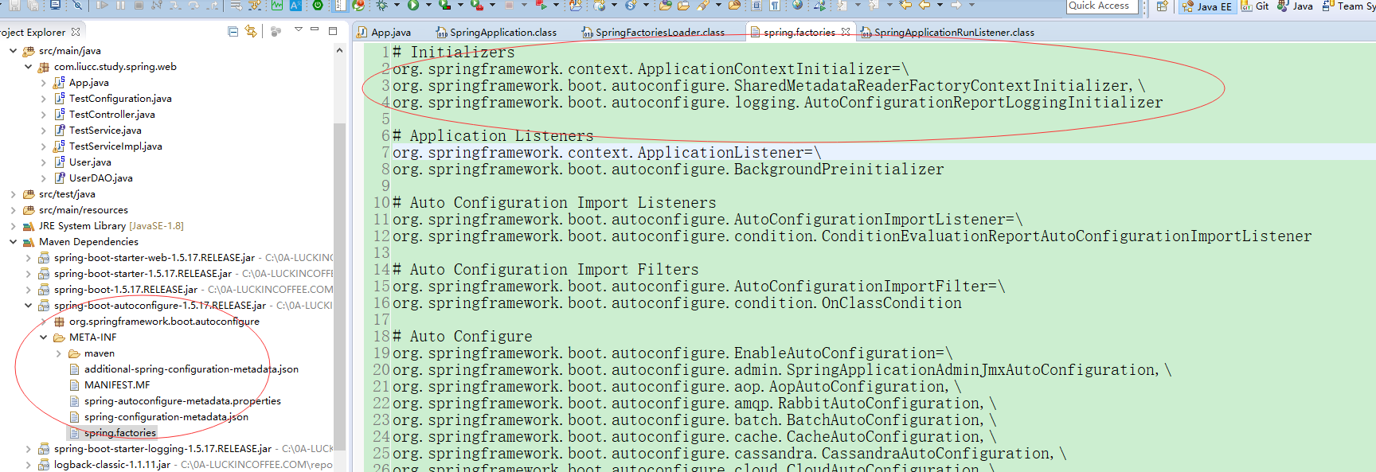Image resolution: width=1376 pixels, height=472 pixels.
Task: Expand spring-boot-starter-web-1.5.17.RELEASE.jar
Action: 29,258
